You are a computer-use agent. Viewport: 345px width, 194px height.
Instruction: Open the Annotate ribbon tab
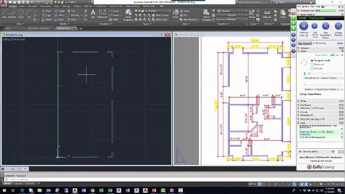[33, 6]
